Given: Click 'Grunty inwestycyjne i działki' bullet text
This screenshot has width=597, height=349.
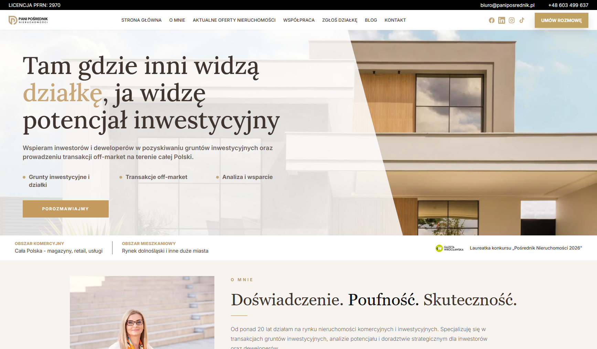Looking at the screenshot, I should tap(59, 181).
